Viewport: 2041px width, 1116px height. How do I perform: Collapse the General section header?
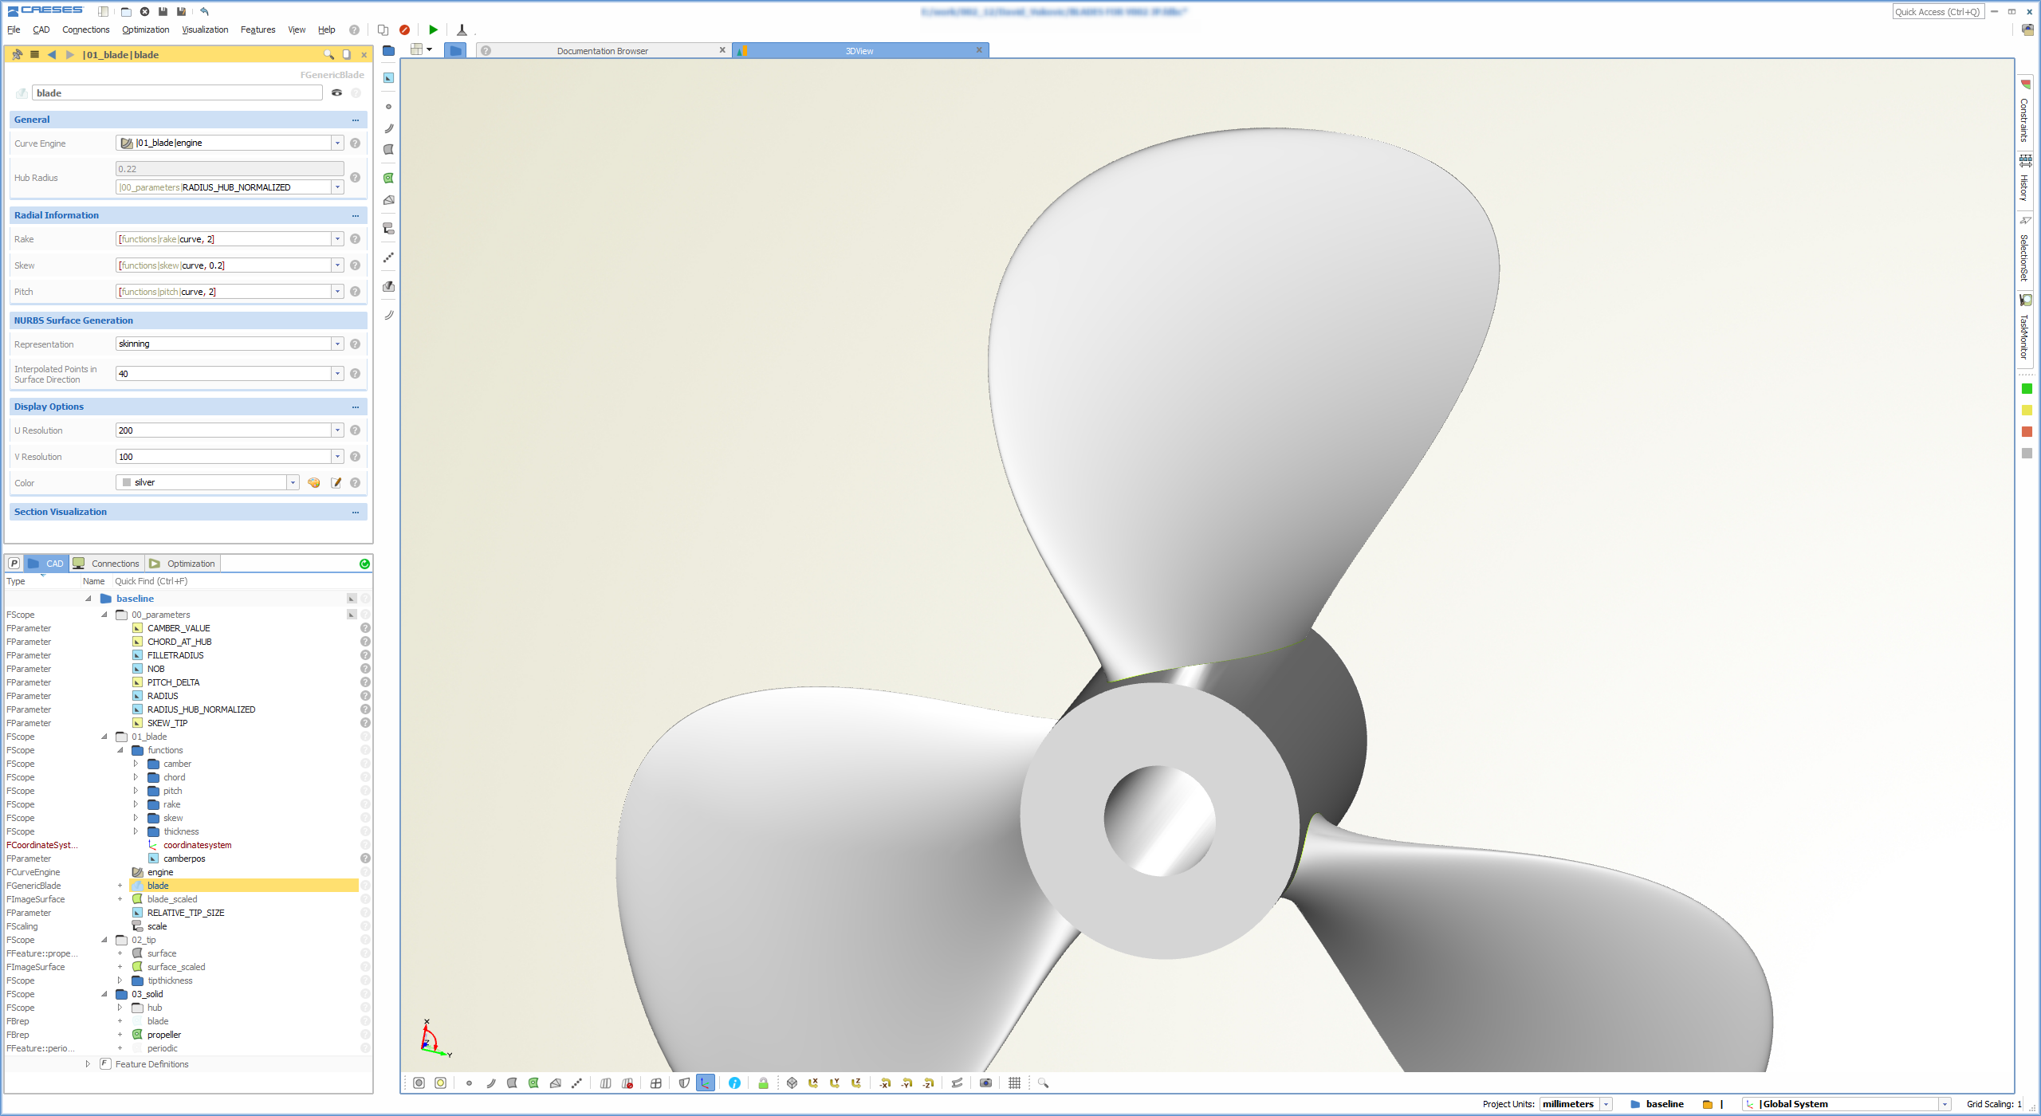coord(188,120)
